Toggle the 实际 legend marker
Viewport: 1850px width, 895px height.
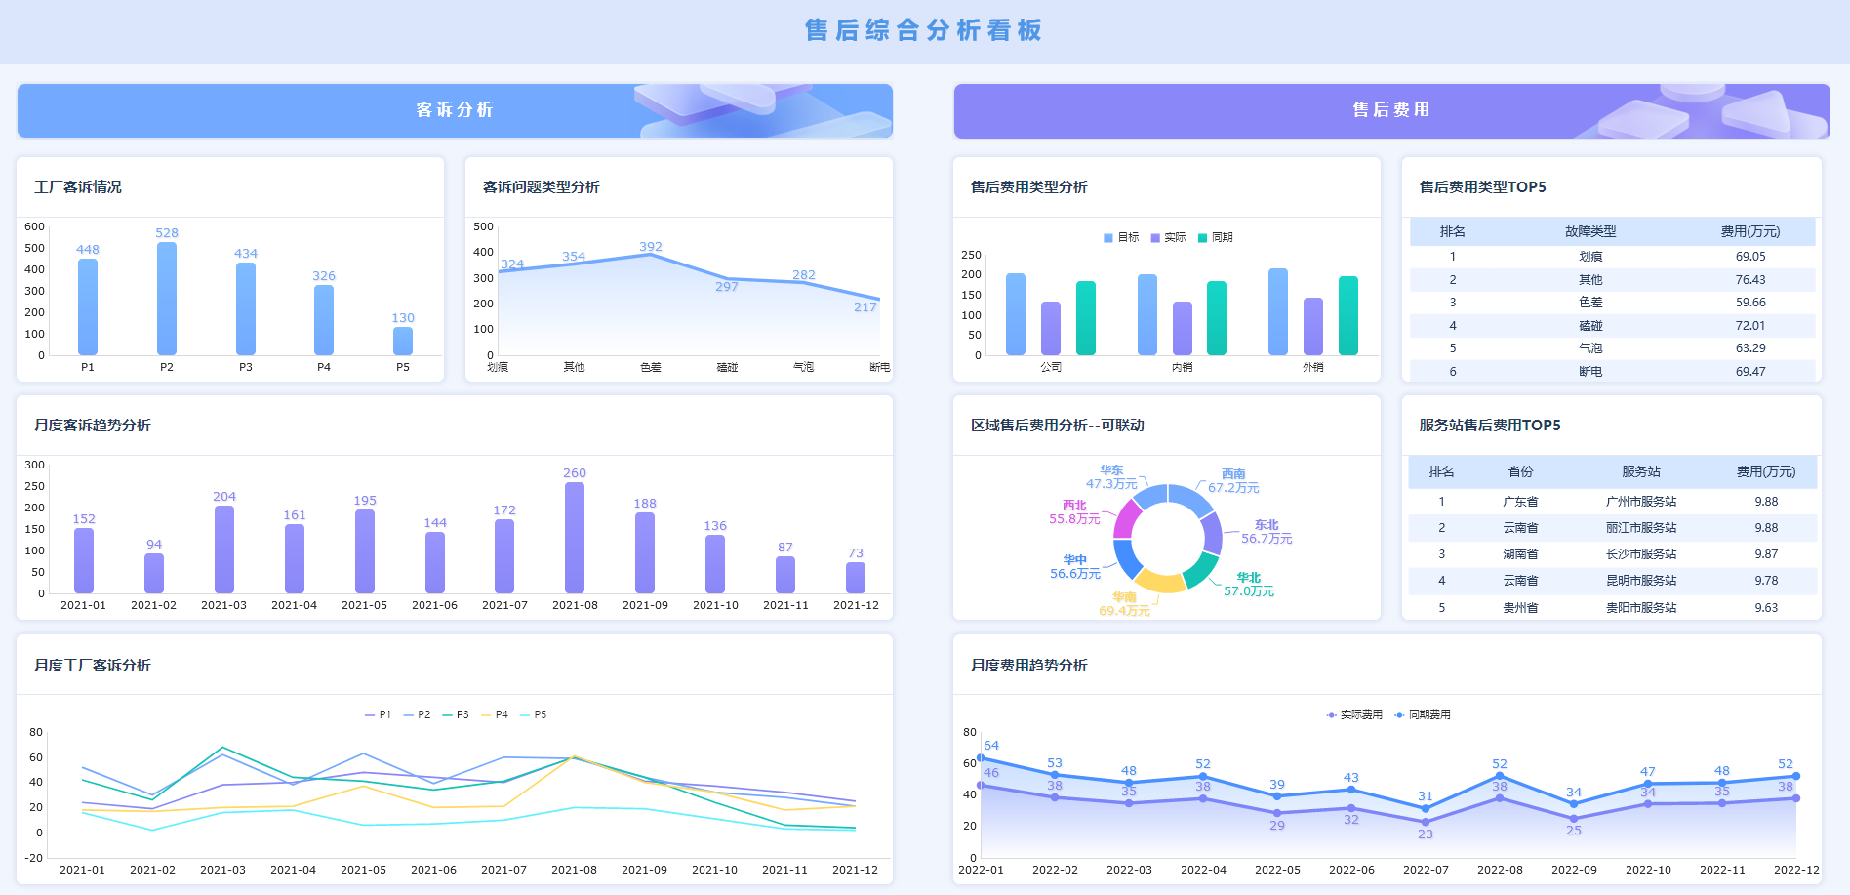coord(1168,237)
